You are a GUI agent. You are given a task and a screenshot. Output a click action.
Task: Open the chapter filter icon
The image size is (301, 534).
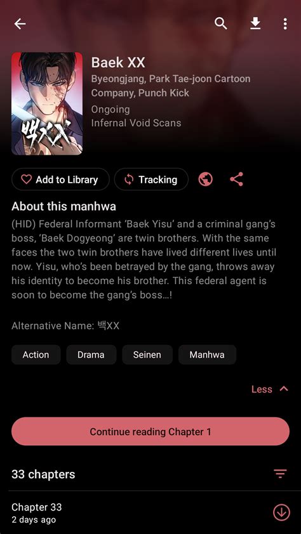[x=280, y=474]
